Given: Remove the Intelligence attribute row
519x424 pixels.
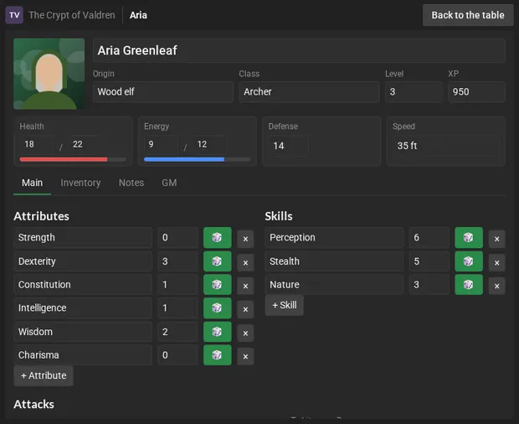Looking at the screenshot, I should coord(245,309).
